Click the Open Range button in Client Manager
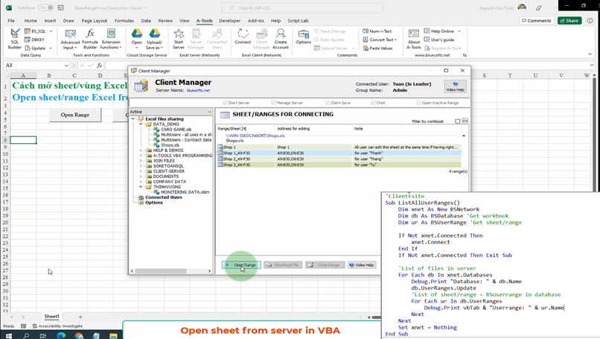The width and height of the screenshot is (600, 339). click(x=241, y=264)
